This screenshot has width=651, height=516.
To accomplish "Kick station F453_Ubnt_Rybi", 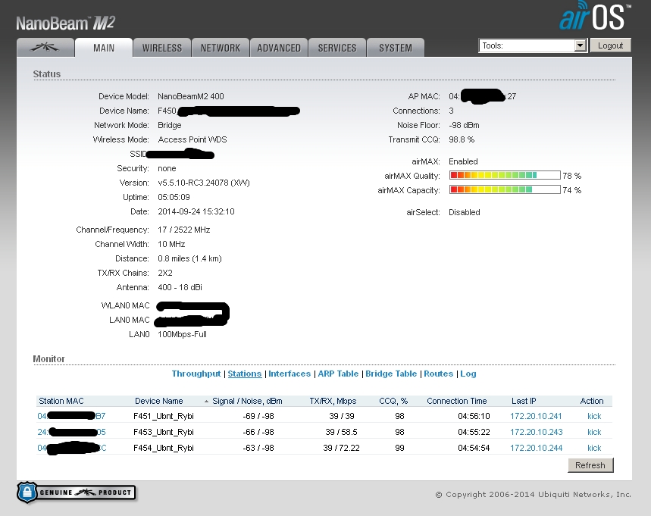I will coord(594,432).
